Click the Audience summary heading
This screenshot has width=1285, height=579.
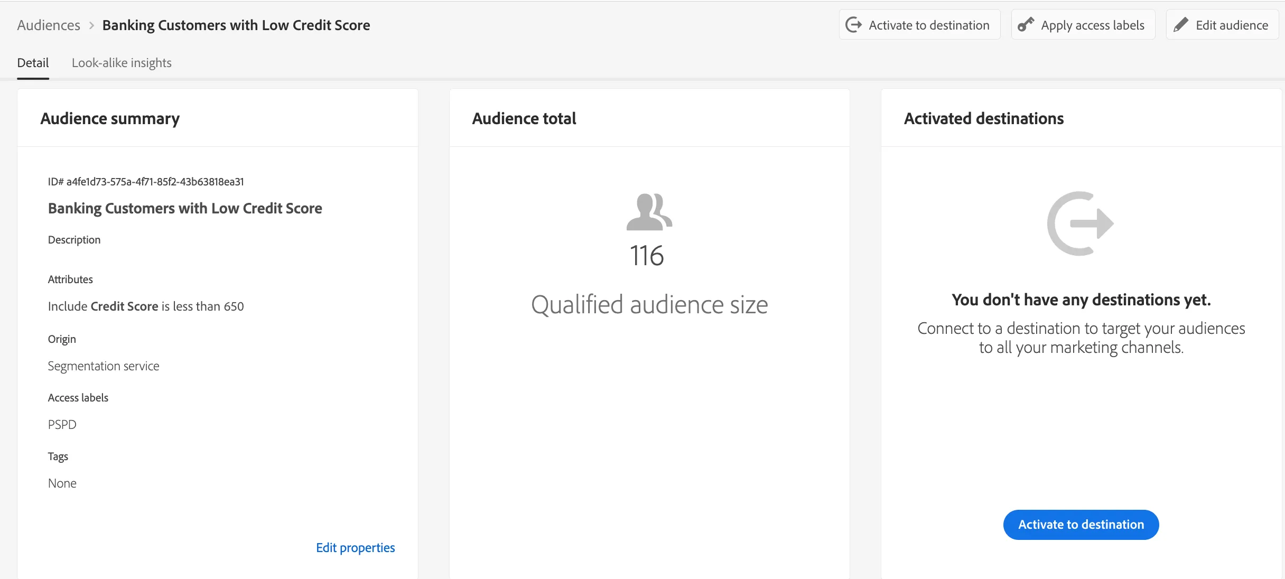tap(110, 119)
